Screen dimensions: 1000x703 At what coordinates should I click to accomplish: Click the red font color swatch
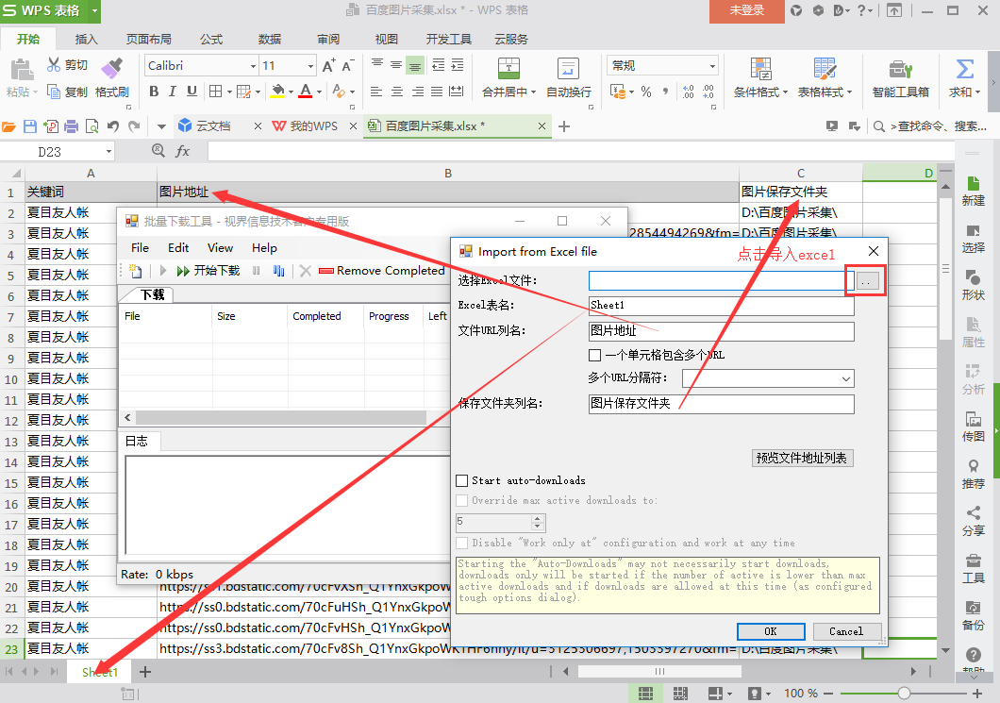(306, 92)
